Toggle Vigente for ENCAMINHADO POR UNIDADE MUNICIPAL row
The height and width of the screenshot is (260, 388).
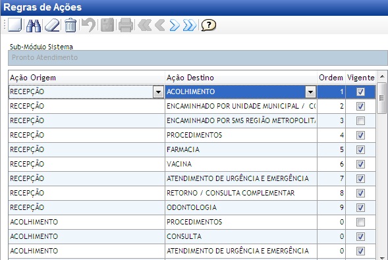(x=360, y=106)
